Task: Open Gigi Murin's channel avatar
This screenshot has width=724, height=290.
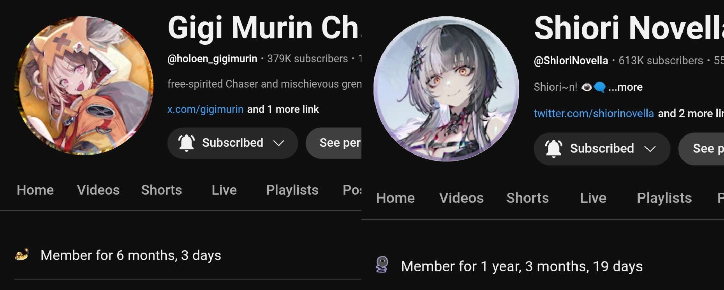Action: 84,86
